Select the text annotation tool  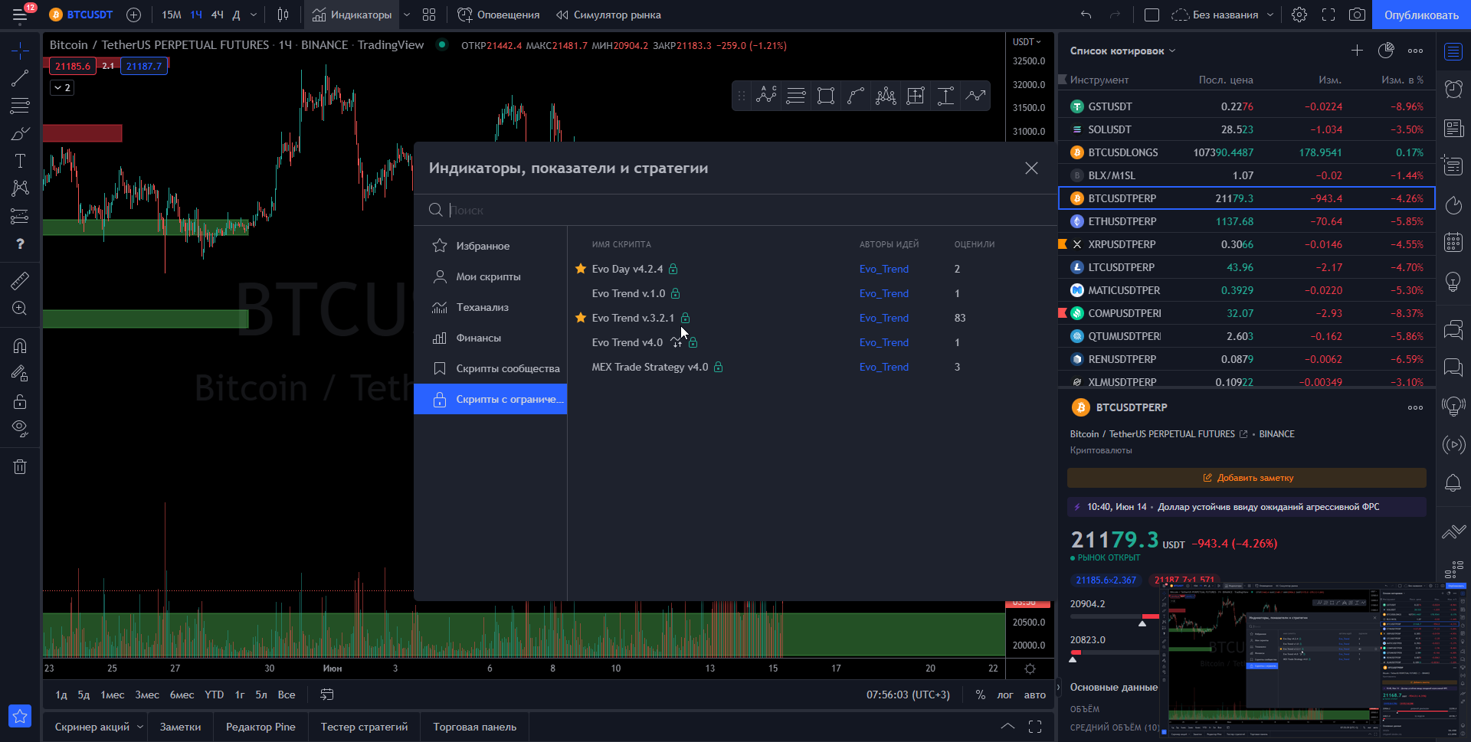[20, 161]
